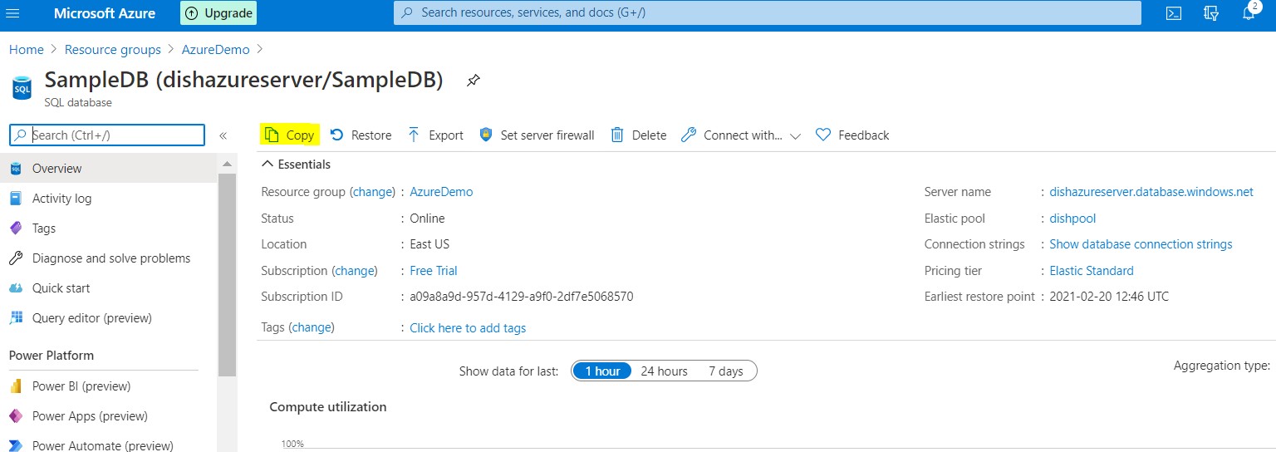
Task: Open Directory and subscription filter icon
Action: pos(1211,13)
